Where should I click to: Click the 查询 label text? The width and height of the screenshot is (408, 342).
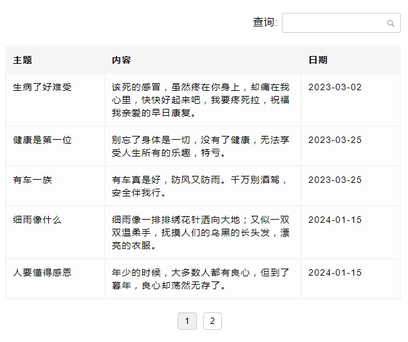pyautogui.click(x=264, y=23)
